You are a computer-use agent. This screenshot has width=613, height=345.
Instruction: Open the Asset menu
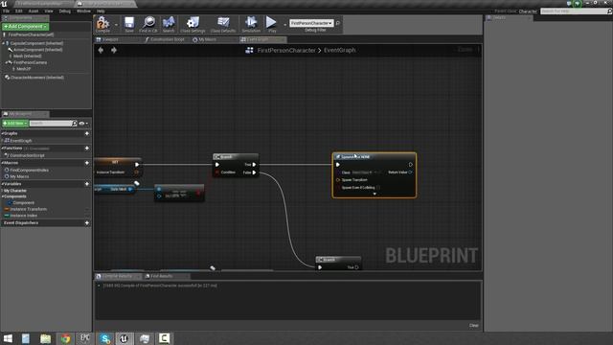point(34,11)
